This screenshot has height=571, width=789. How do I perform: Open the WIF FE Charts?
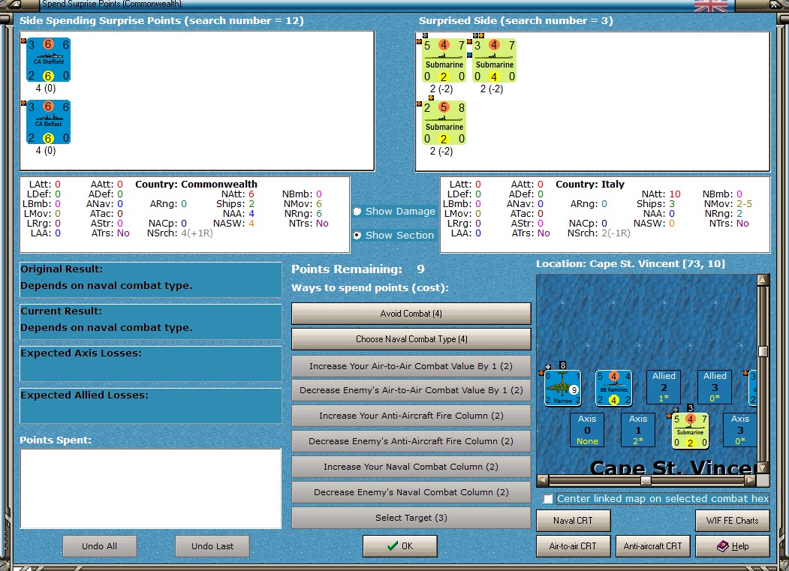coord(732,521)
